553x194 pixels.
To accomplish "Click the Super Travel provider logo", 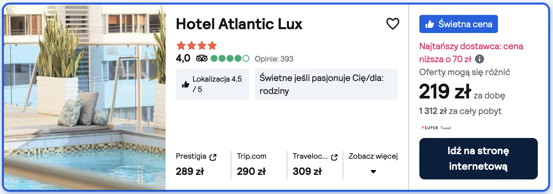I will click(x=436, y=128).
